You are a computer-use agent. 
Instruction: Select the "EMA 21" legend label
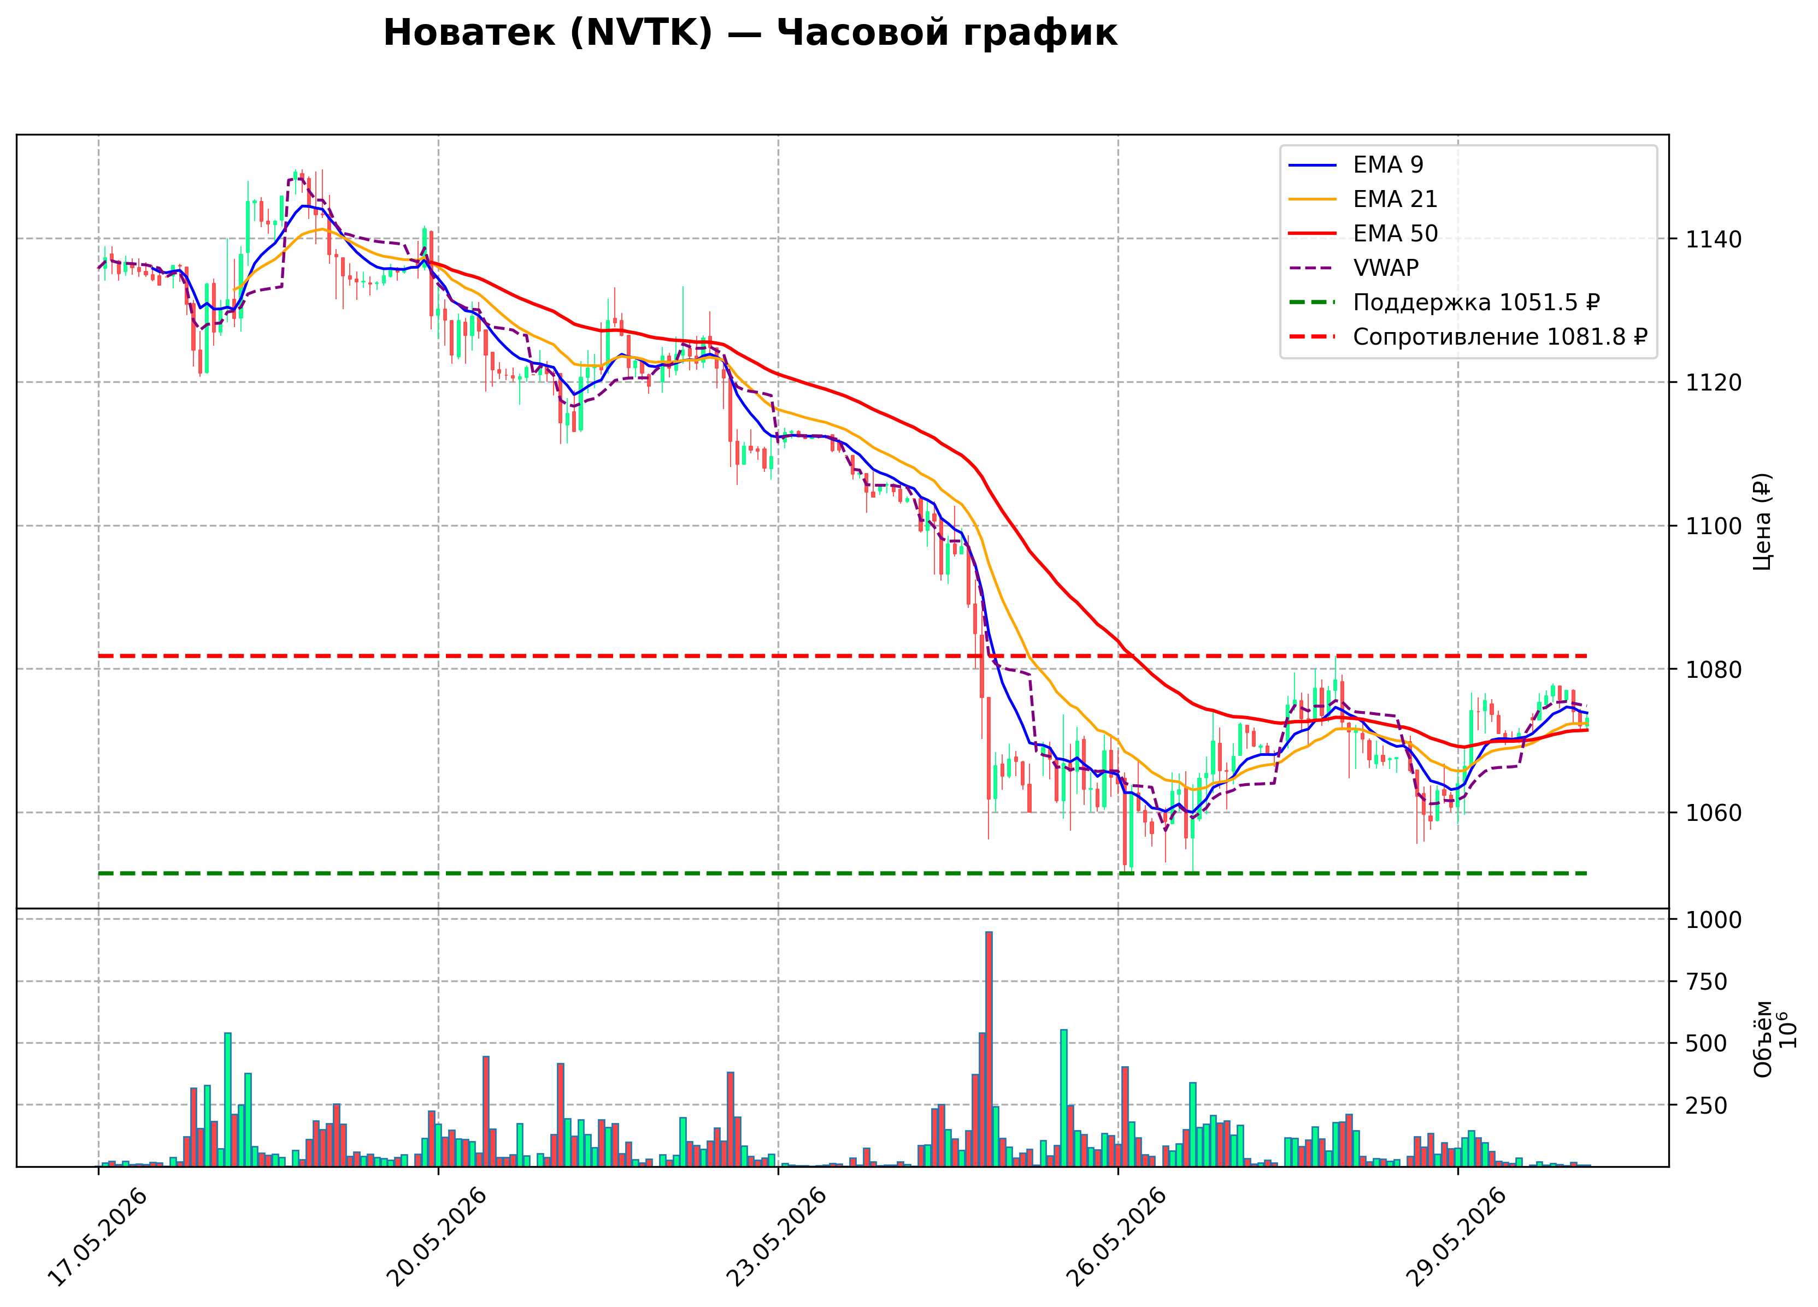pos(1395,199)
